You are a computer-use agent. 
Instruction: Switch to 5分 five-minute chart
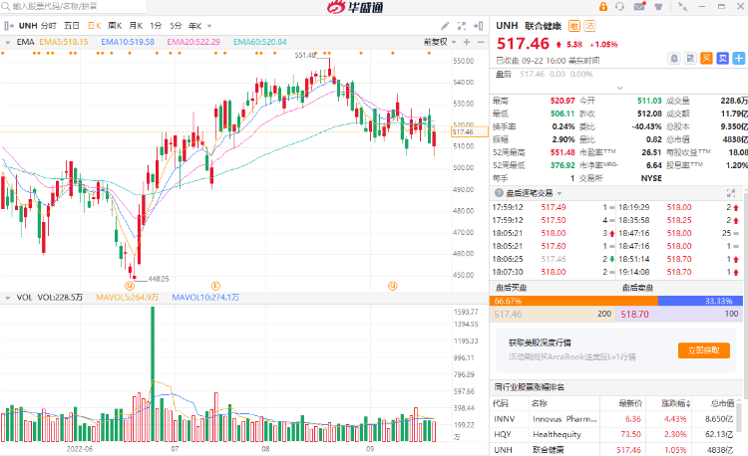pyautogui.click(x=176, y=26)
